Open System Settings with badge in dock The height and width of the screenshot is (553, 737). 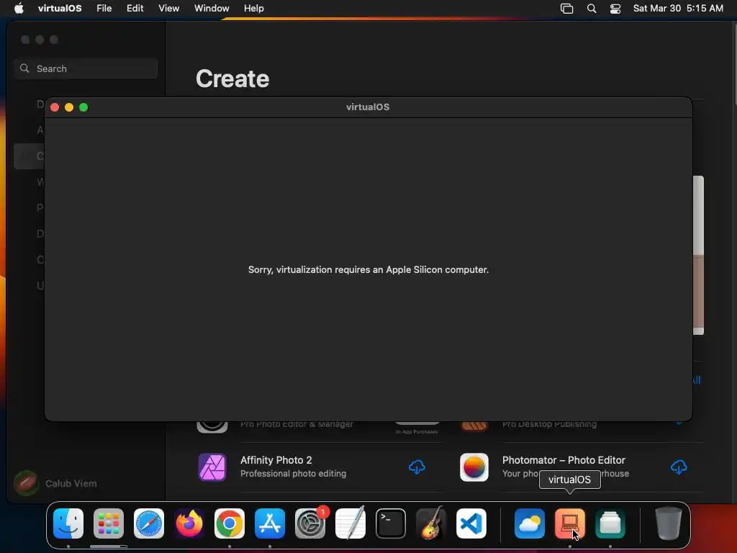(310, 523)
